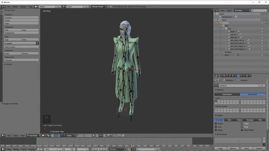Toggle visibility of the Spine bone
Viewport: 269px width, 151px height.
(x=262, y=31)
